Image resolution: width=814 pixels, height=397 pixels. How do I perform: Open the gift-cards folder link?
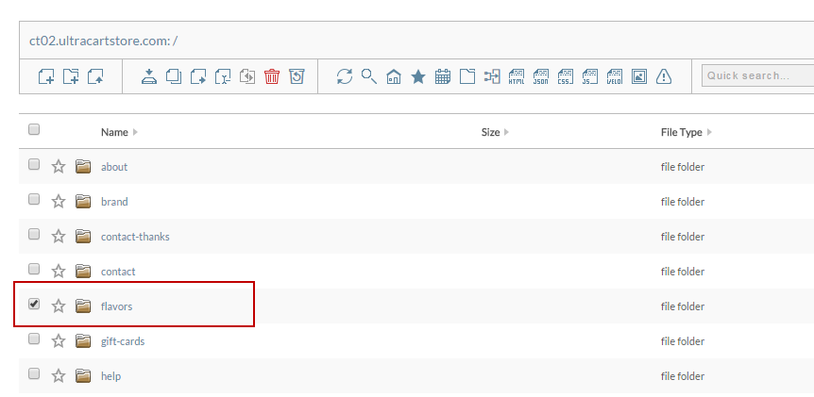pos(123,341)
